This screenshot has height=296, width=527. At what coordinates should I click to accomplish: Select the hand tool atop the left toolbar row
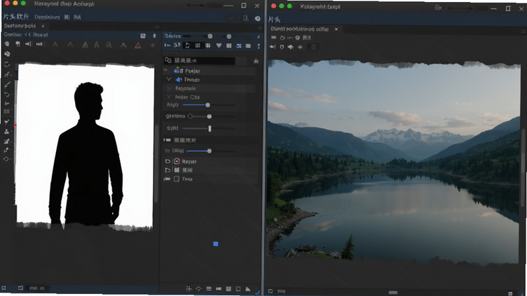(x=7, y=44)
